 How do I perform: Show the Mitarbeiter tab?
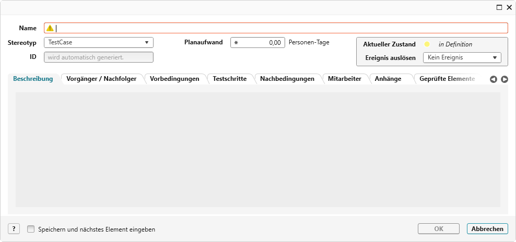345,79
